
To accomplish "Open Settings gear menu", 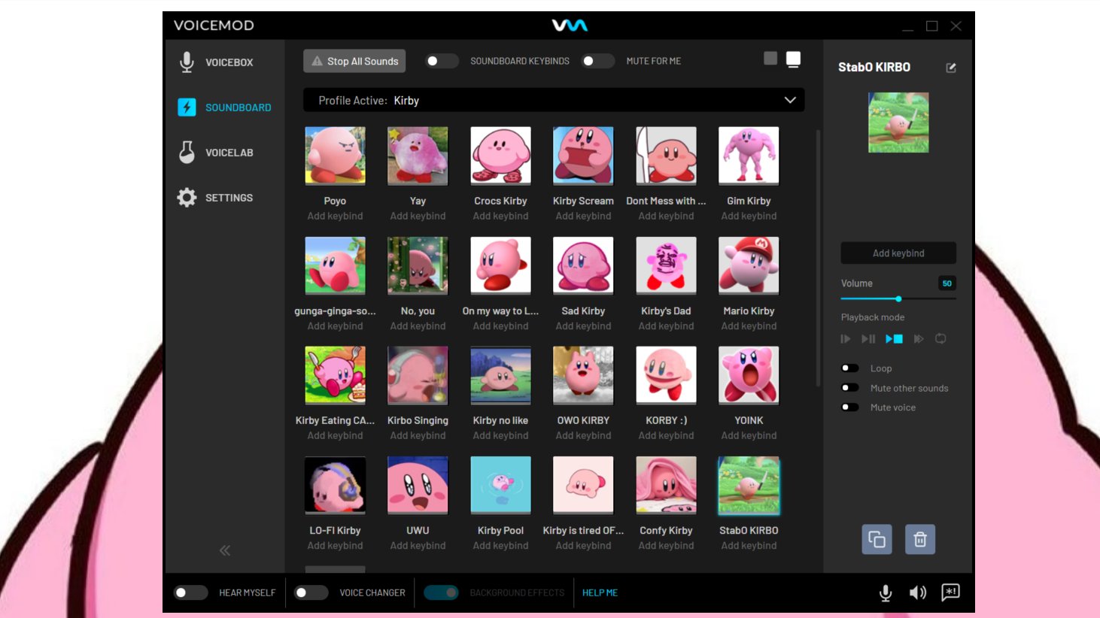I will [x=187, y=198].
